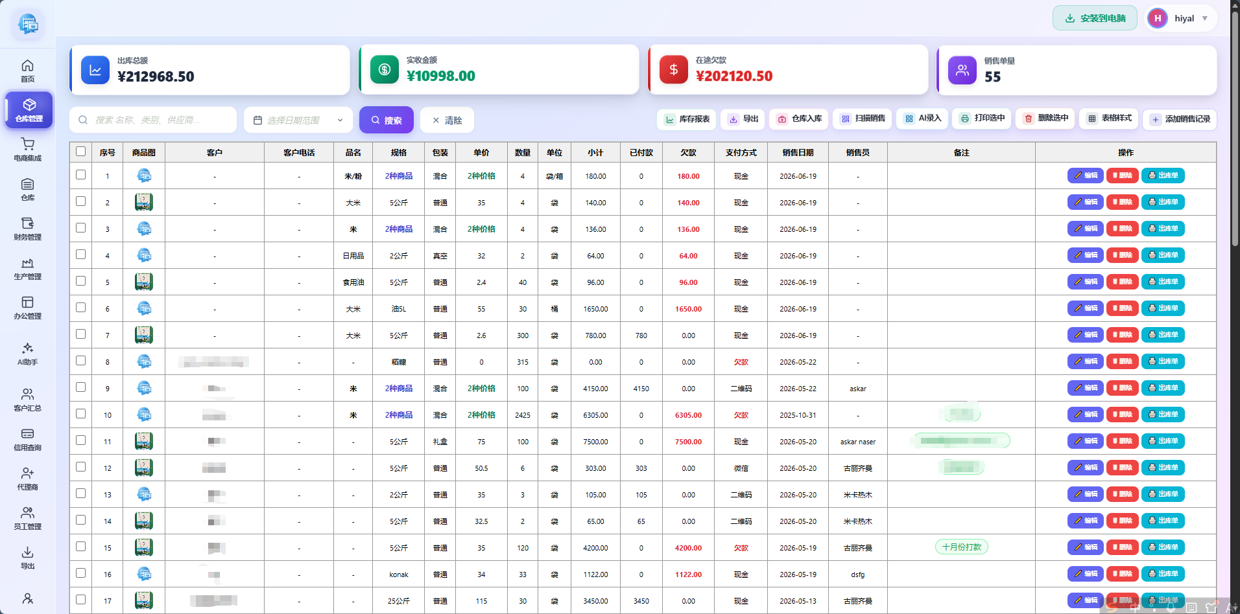Open the 表格样式 table style menu
The image size is (1240, 614).
[x=1110, y=119]
